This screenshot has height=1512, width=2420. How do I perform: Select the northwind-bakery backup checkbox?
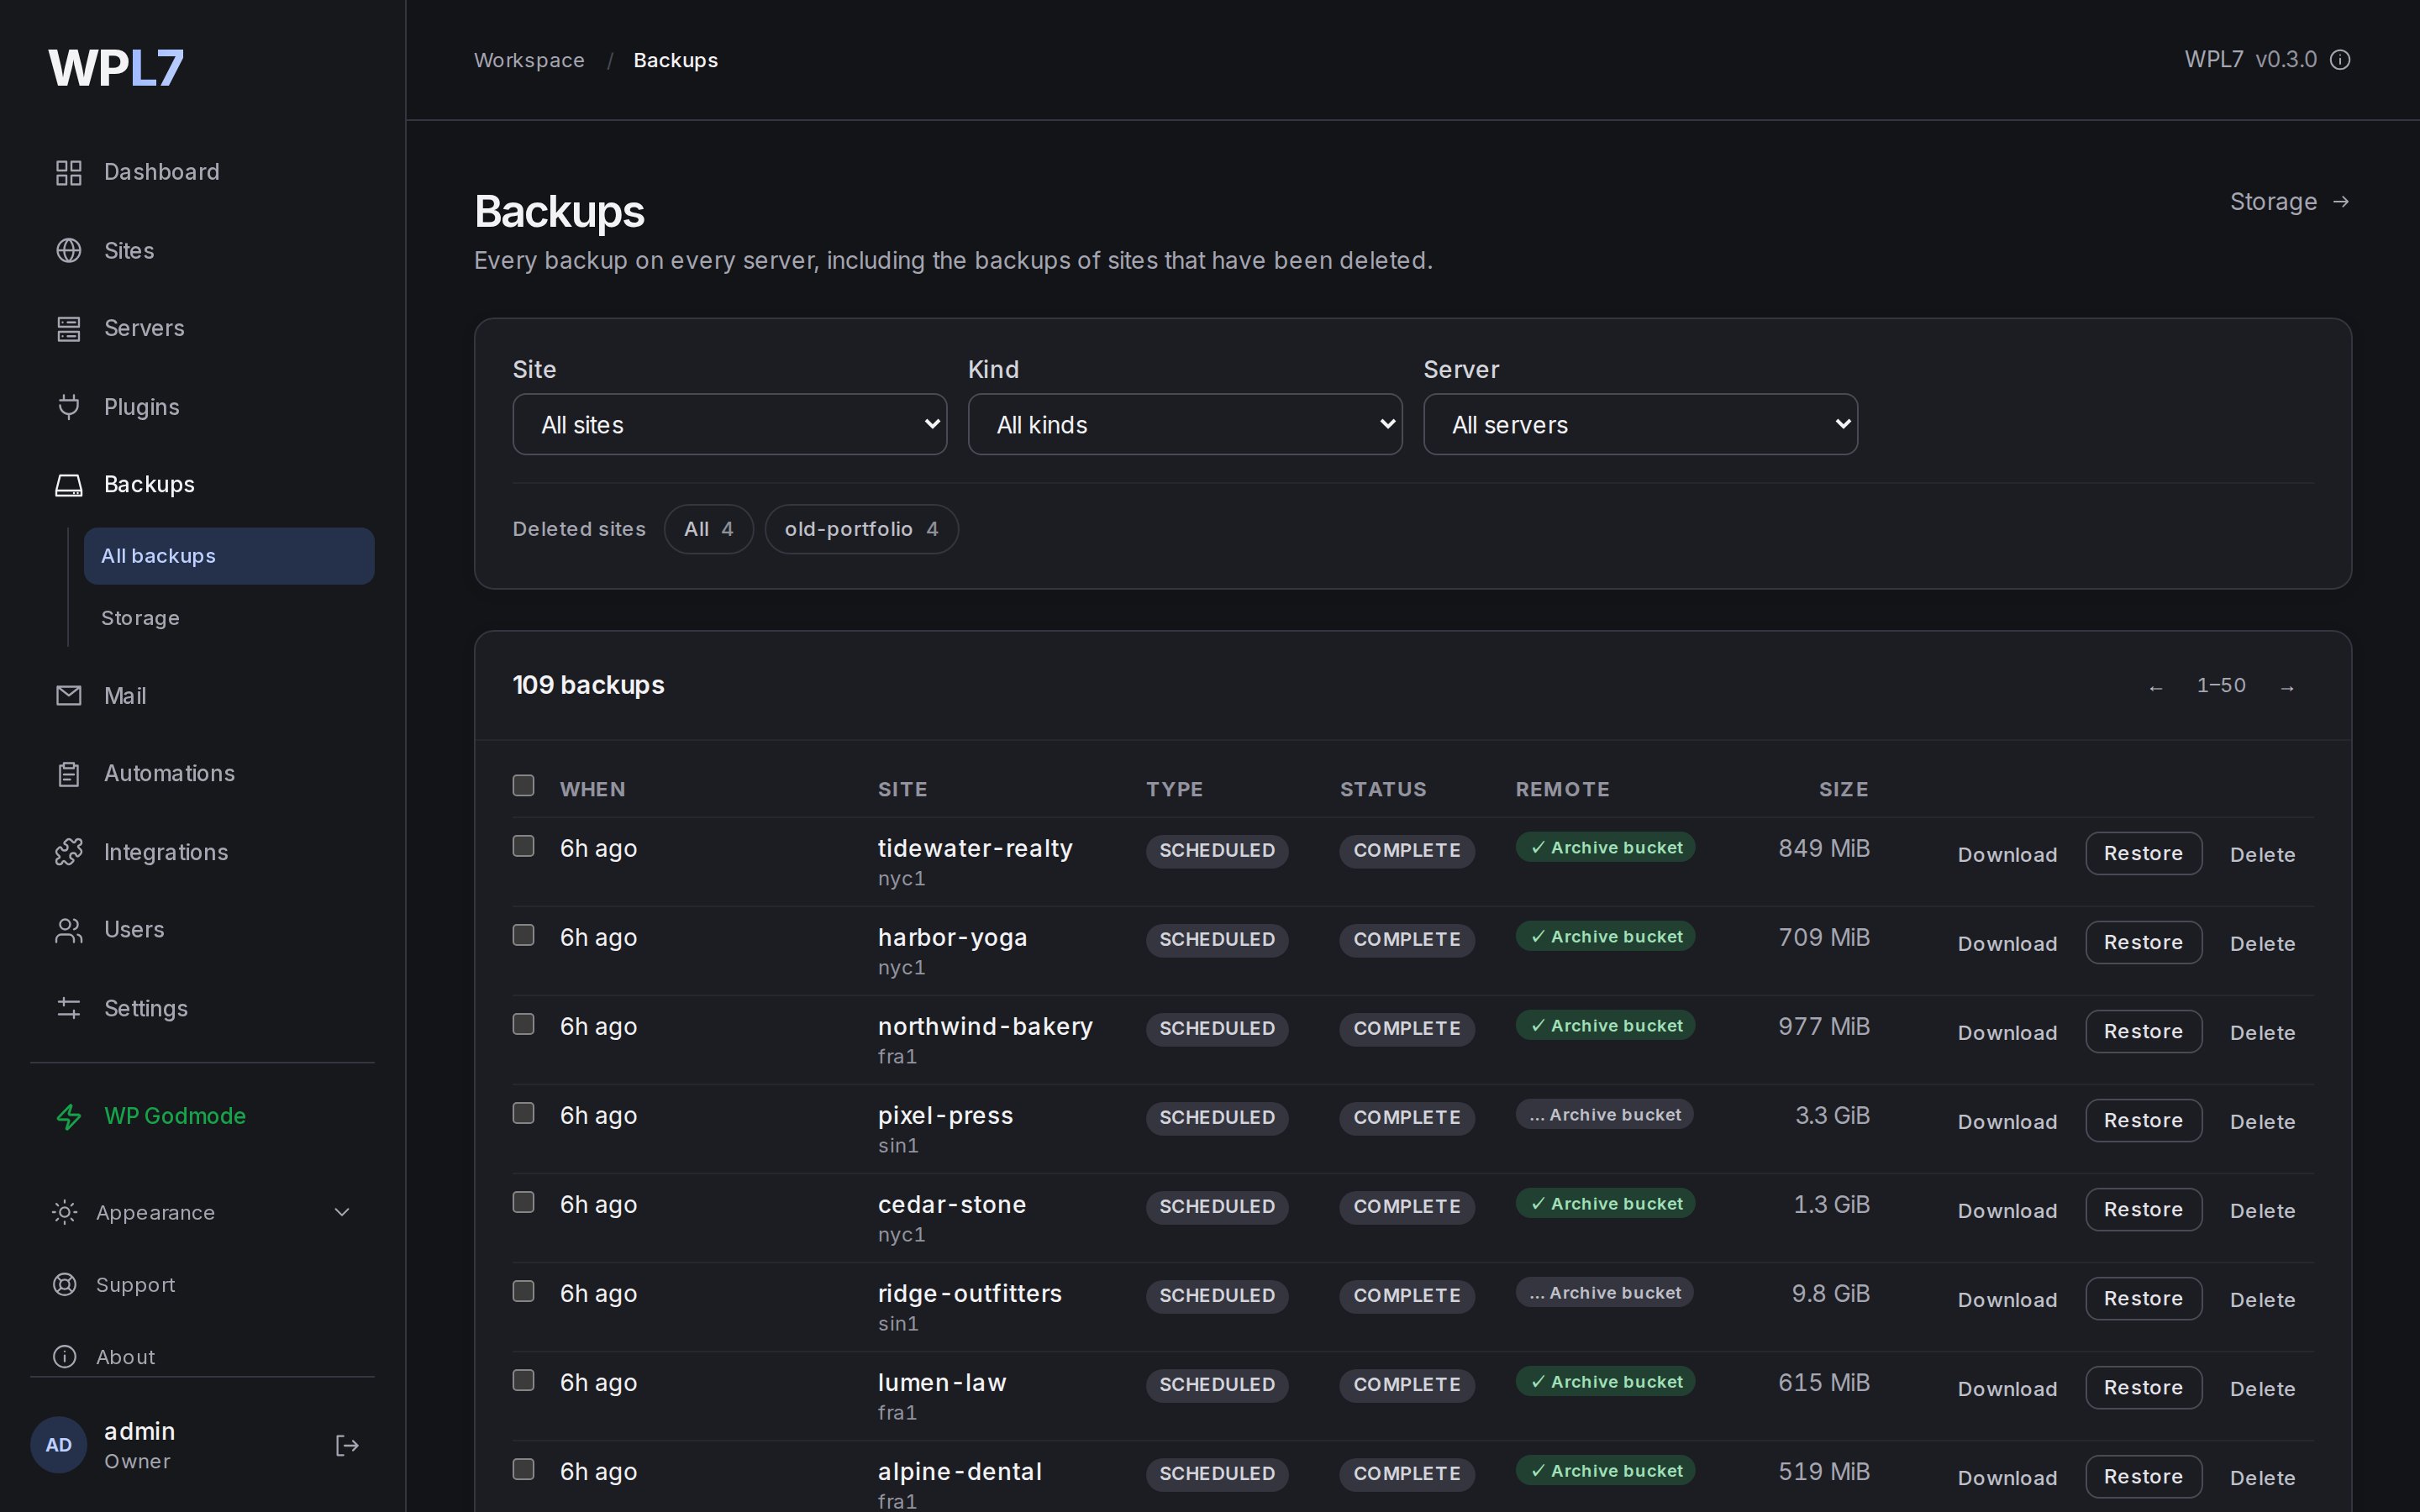tap(523, 1024)
